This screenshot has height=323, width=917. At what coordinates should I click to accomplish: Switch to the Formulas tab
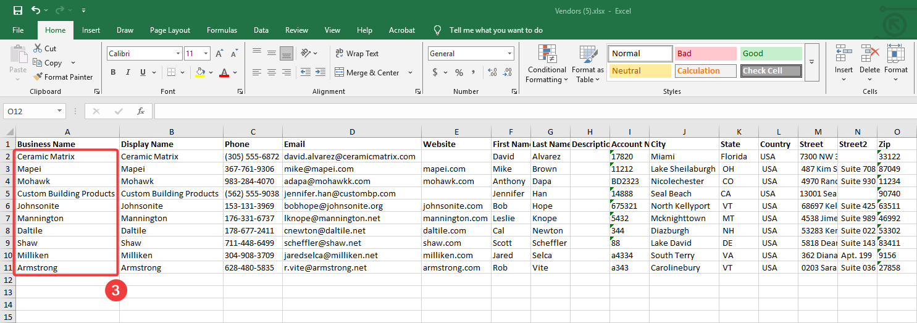click(x=222, y=30)
